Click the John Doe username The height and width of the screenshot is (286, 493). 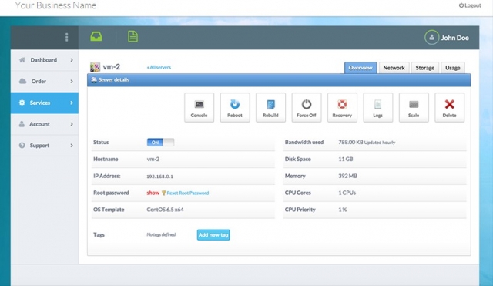coord(455,38)
